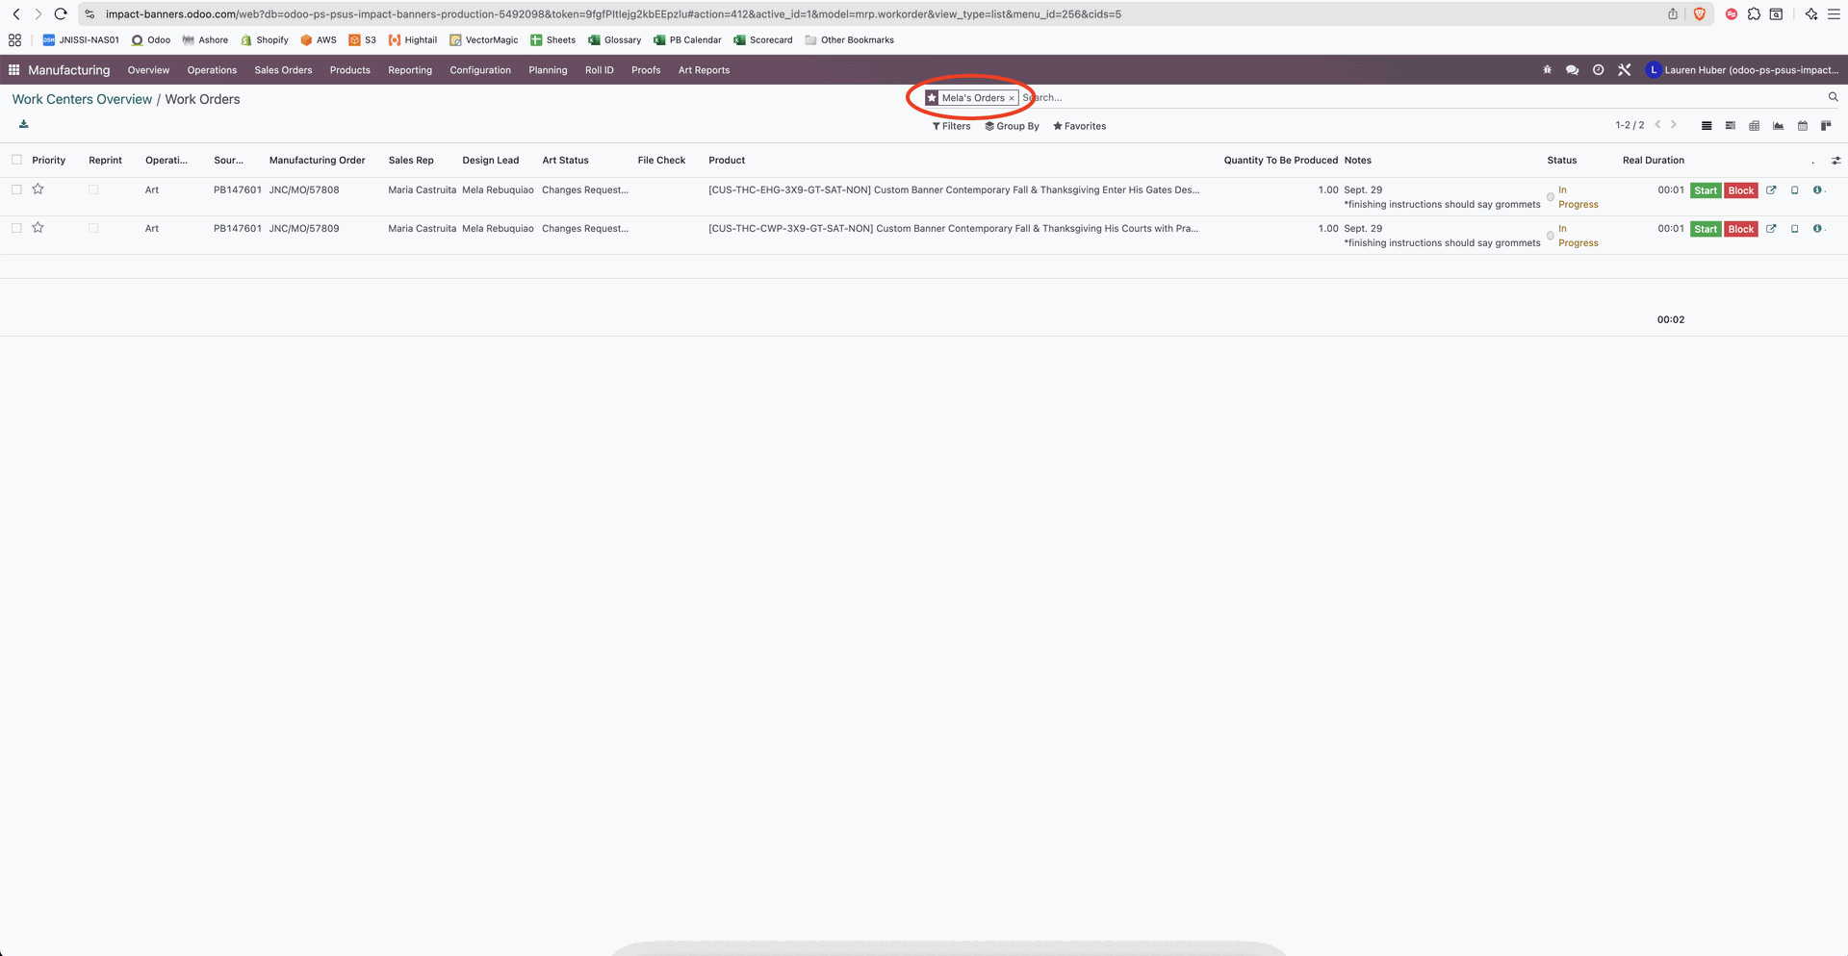The width and height of the screenshot is (1848, 956).
Task: Expand the Group By dropdown
Action: pos(1012,126)
